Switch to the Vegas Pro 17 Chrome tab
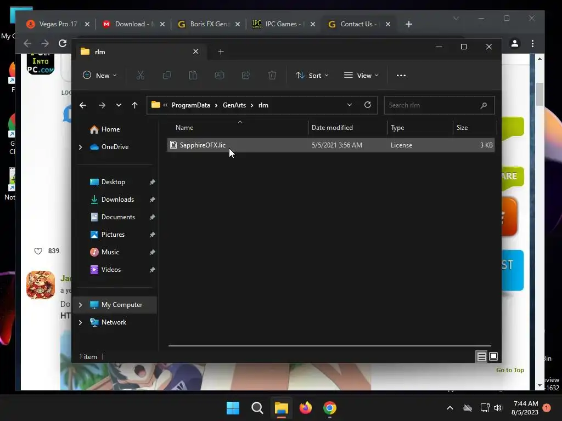 pos(57,24)
